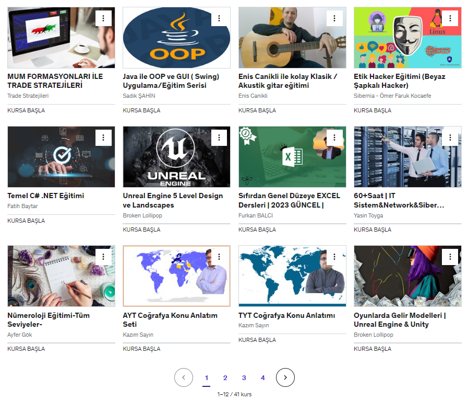Open three-dot menu on 60+Saat IT course

[x=450, y=138]
